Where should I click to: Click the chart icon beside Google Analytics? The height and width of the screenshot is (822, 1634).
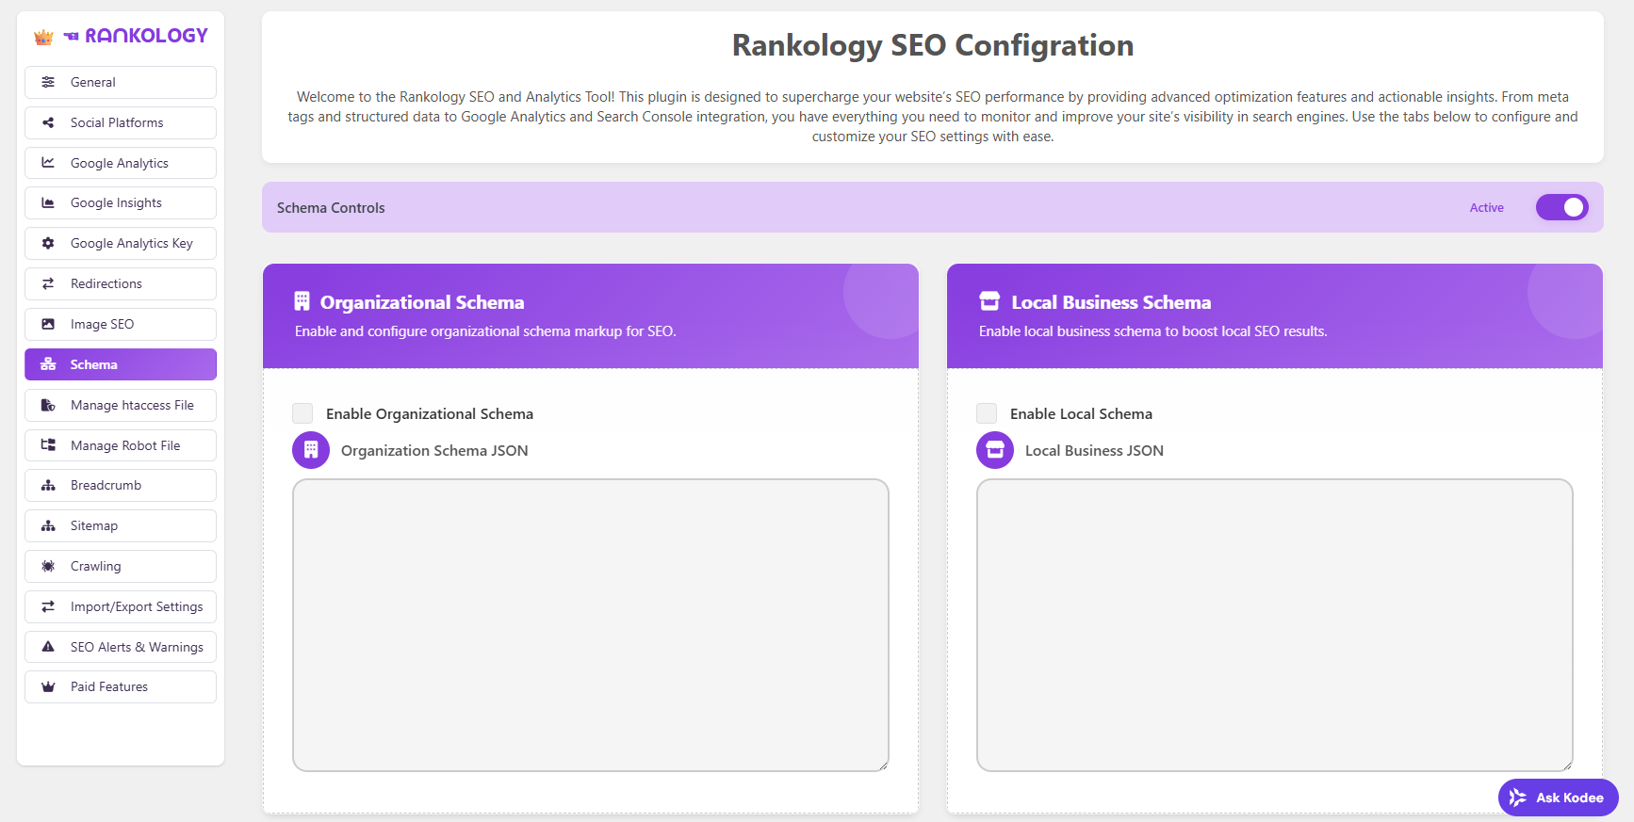(x=48, y=163)
